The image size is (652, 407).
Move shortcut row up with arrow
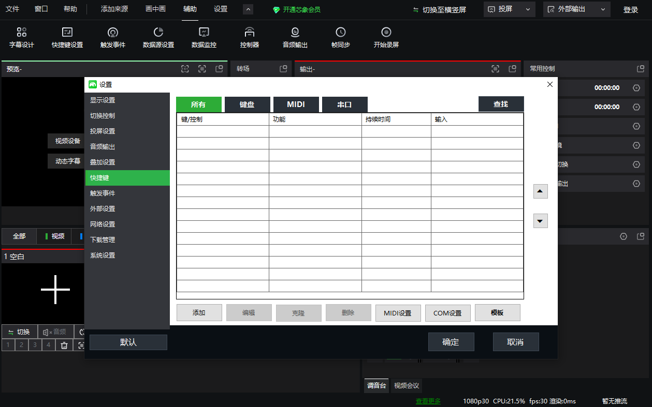pos(541,191)
